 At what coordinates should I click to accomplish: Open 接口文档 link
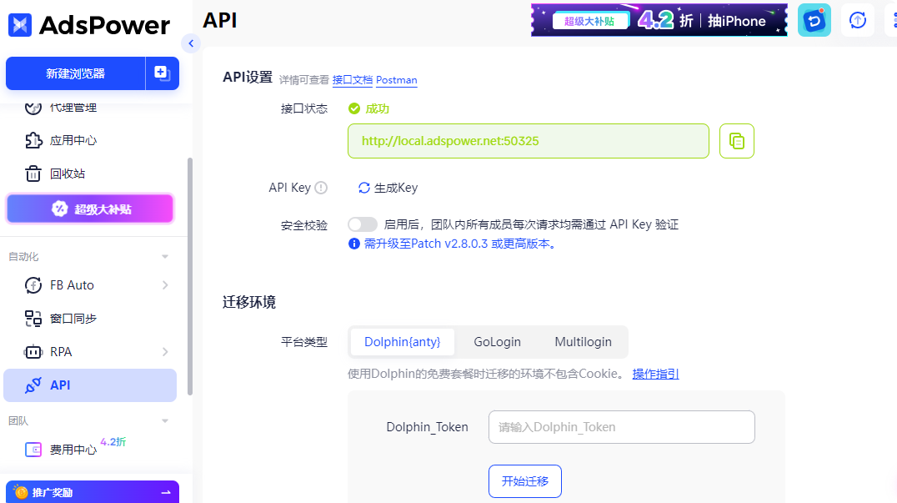click(353, 80)
